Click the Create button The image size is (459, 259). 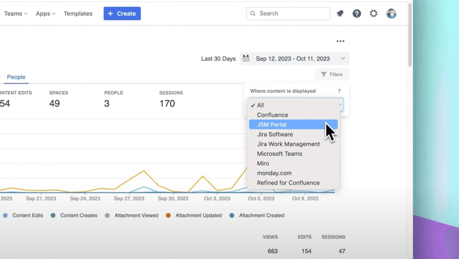pos(122,14)
